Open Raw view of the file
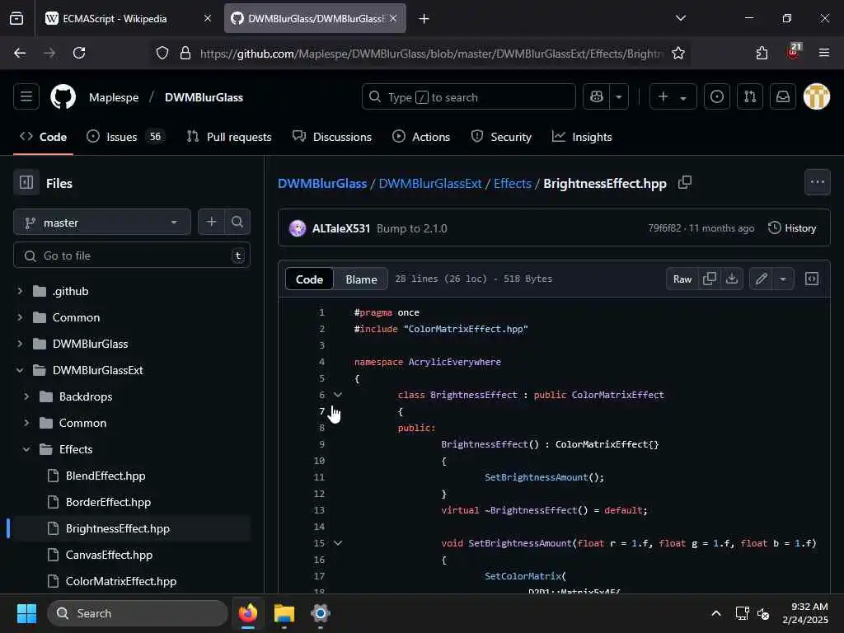The height and width of the screenshot is (633, 844). pos(682,279)
